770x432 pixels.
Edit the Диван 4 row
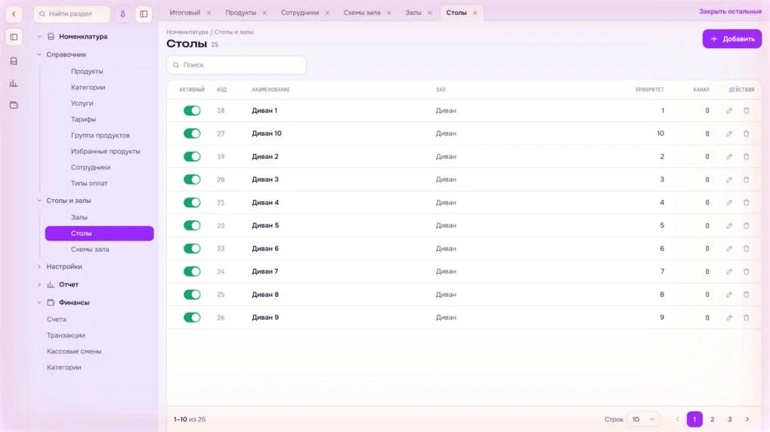pyautogui.click(x=729, y=203)
